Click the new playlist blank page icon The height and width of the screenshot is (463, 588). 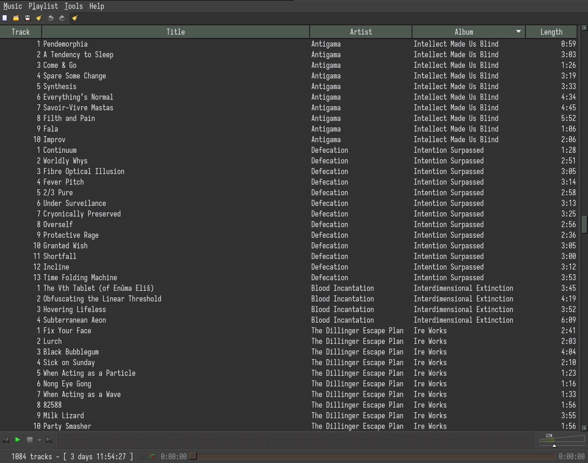[5, 18]
